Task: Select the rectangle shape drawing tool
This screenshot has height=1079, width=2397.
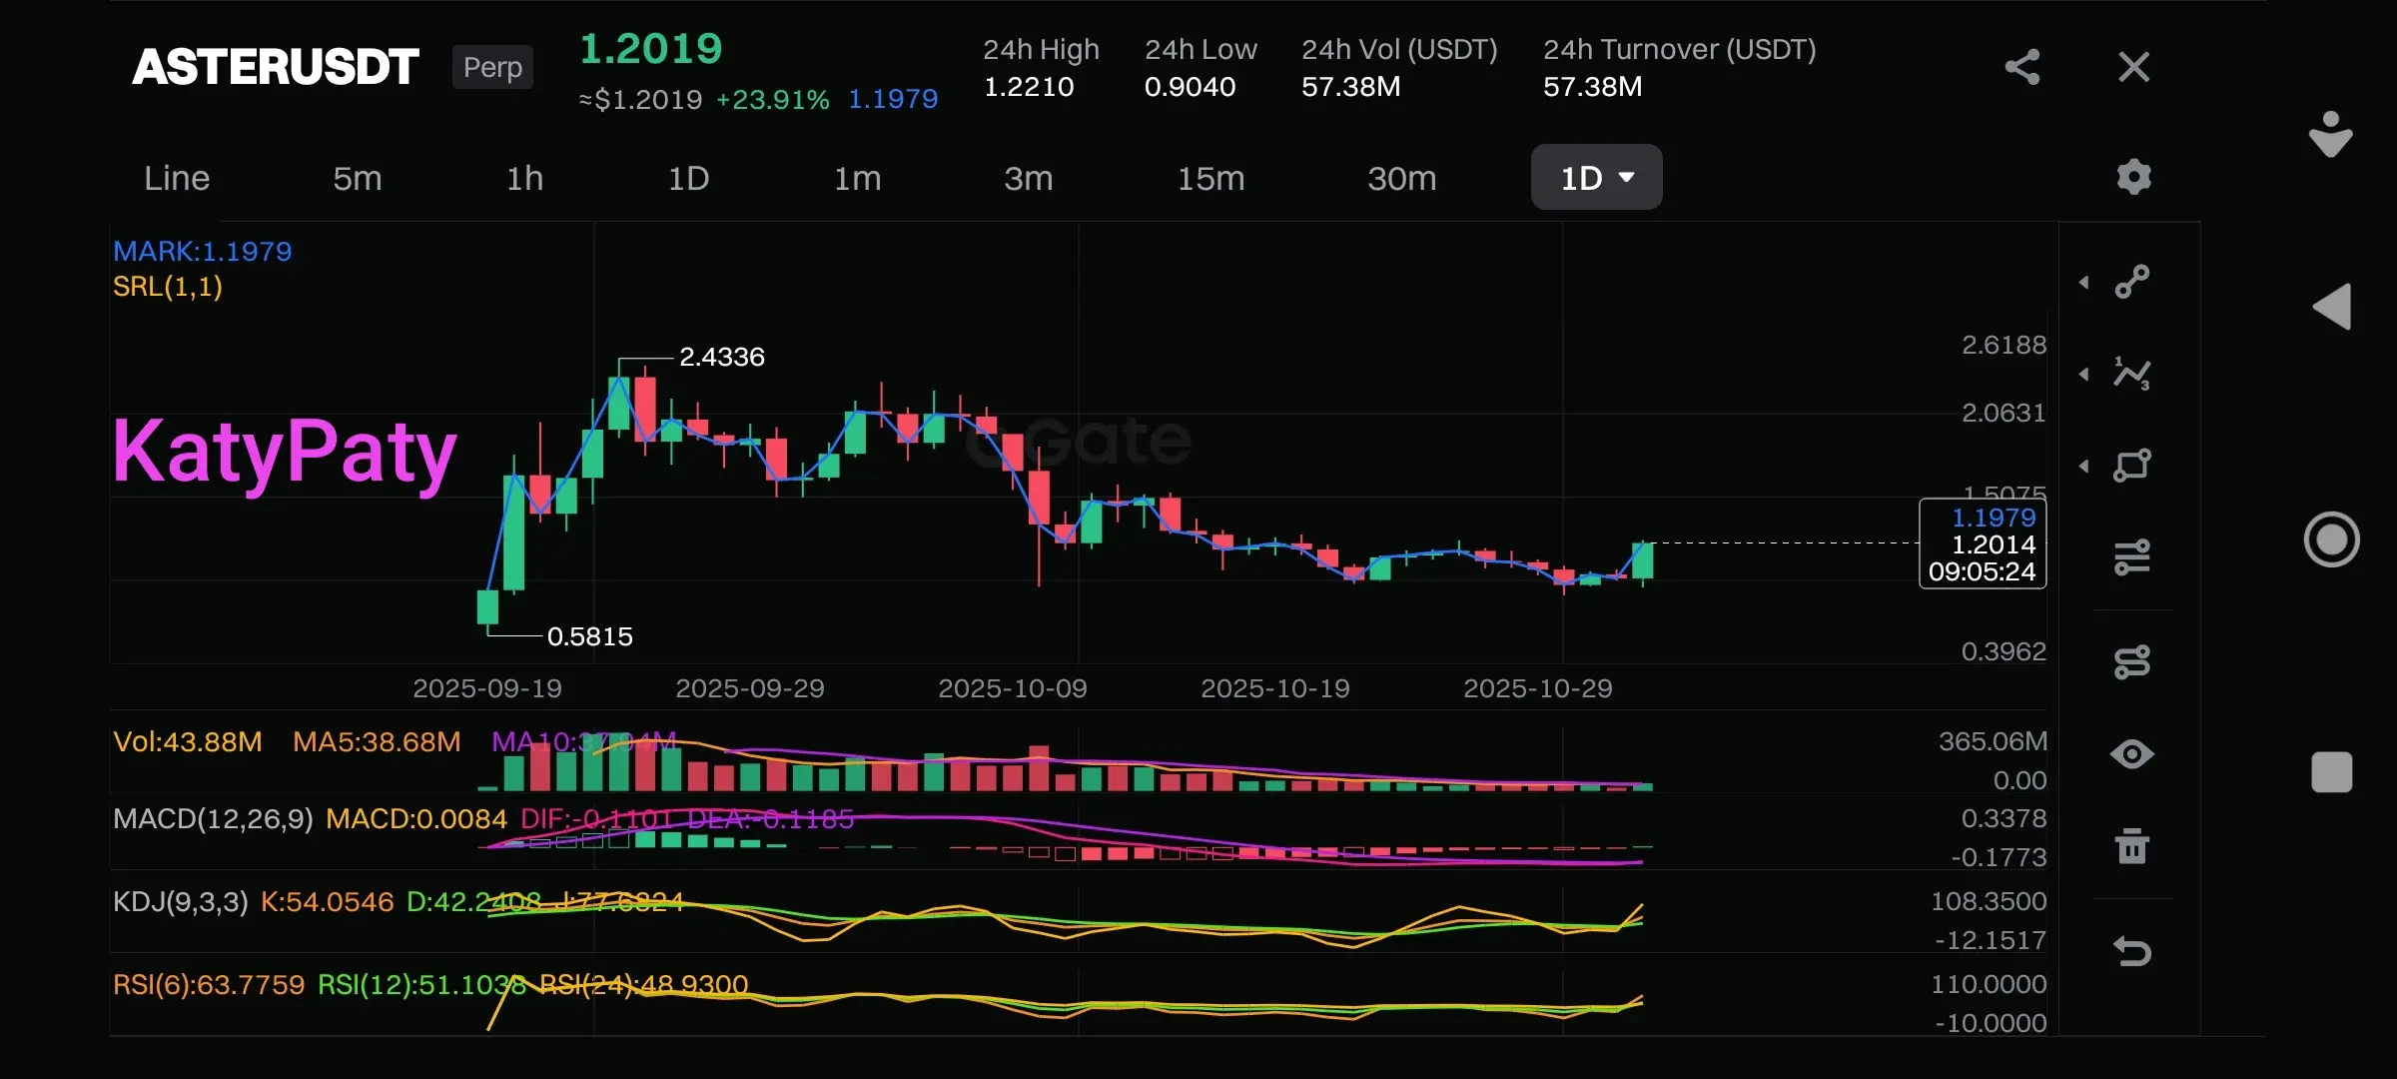Action: (x=2132, y=466)
